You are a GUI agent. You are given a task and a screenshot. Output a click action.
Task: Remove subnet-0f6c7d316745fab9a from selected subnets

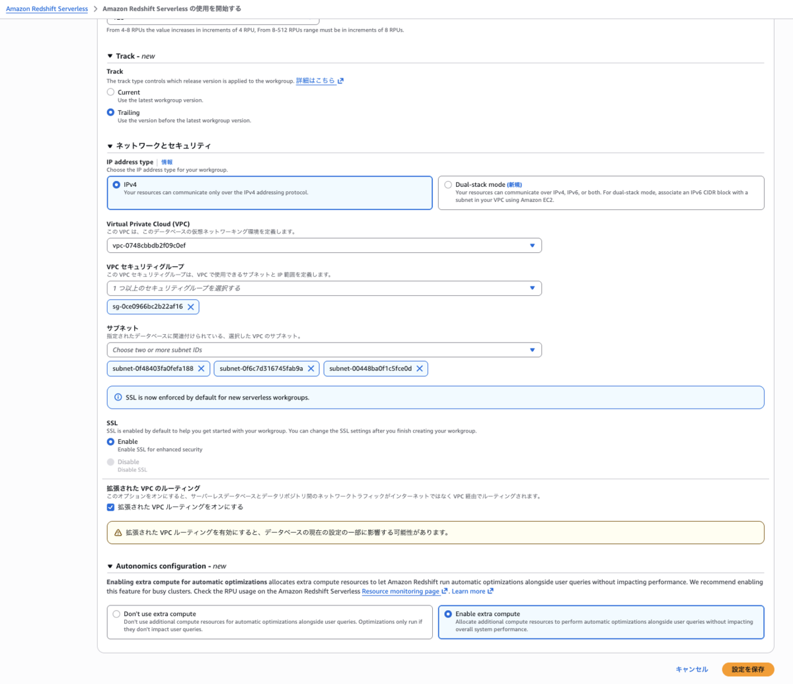(311, 368)
